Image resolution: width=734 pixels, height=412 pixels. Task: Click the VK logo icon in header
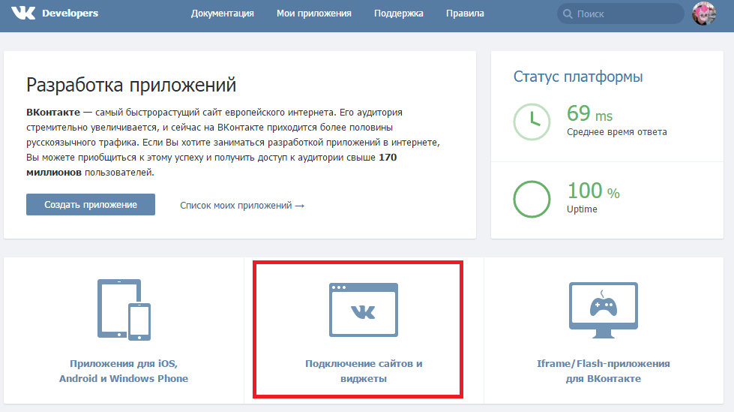[23, 13]
